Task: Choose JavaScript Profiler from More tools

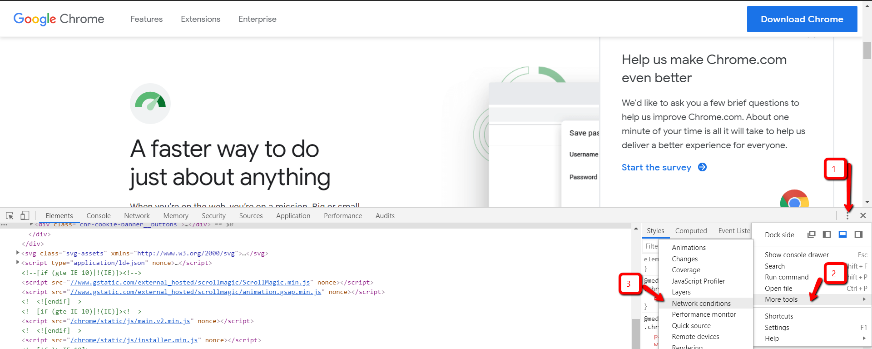Action: [x=706, y=281]
